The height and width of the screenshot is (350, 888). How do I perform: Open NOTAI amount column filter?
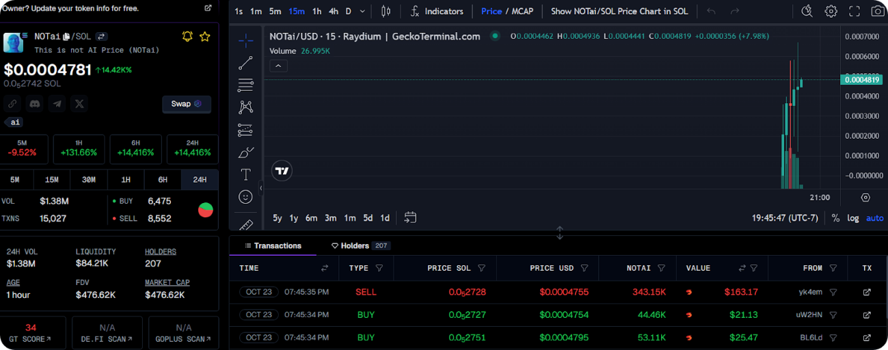click(662, 269)
